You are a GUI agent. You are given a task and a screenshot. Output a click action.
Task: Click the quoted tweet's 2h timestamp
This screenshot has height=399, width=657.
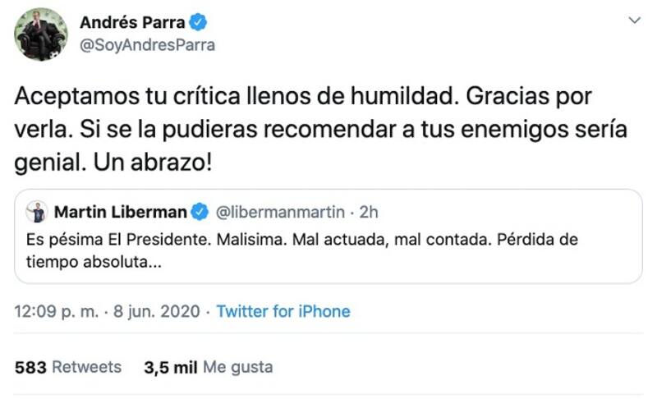[x=370, y=213]
